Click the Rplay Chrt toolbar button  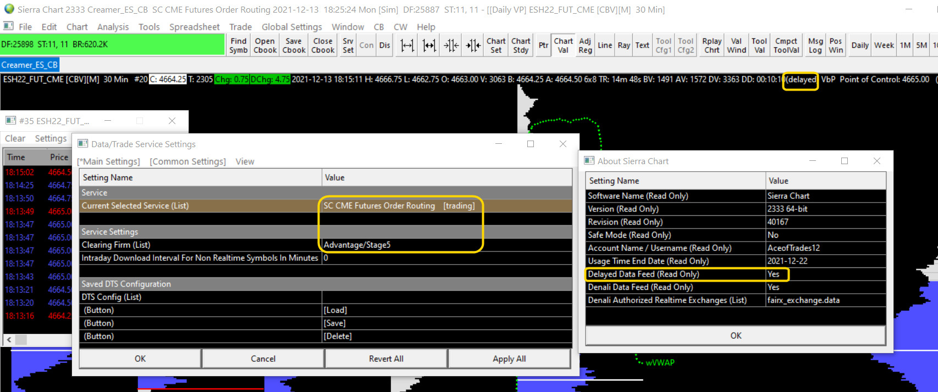pyautogui.click(x=711, y=45)
